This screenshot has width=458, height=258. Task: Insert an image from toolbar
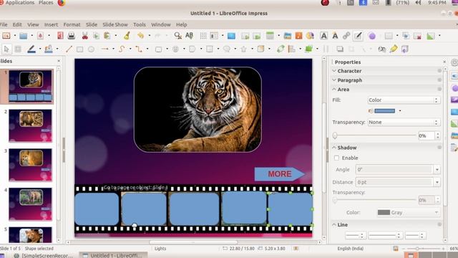click(x=288, y=36)
